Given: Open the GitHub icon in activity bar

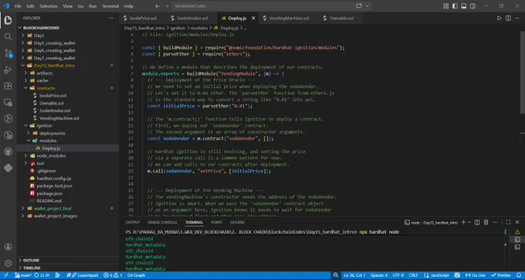Looking at the screenshot, I should point(8,151).
